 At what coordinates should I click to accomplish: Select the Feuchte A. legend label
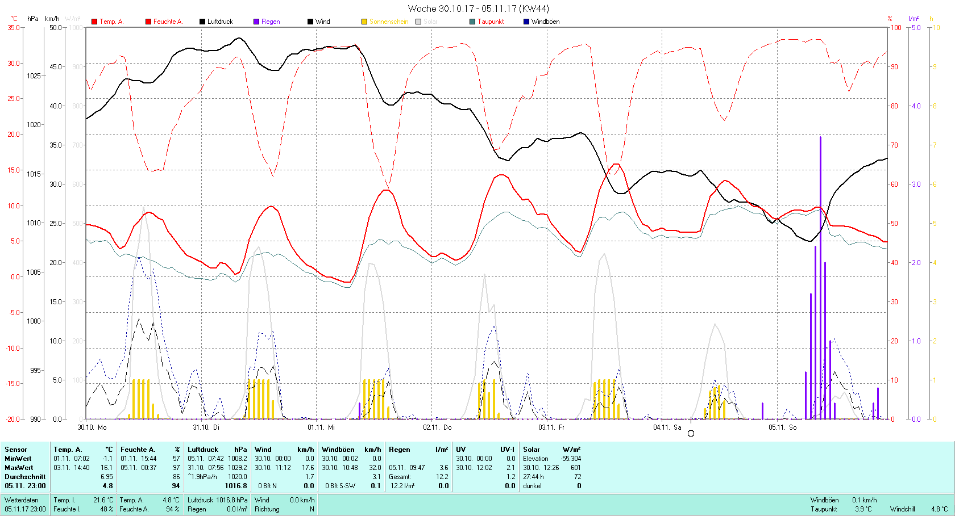click(168, 22)
